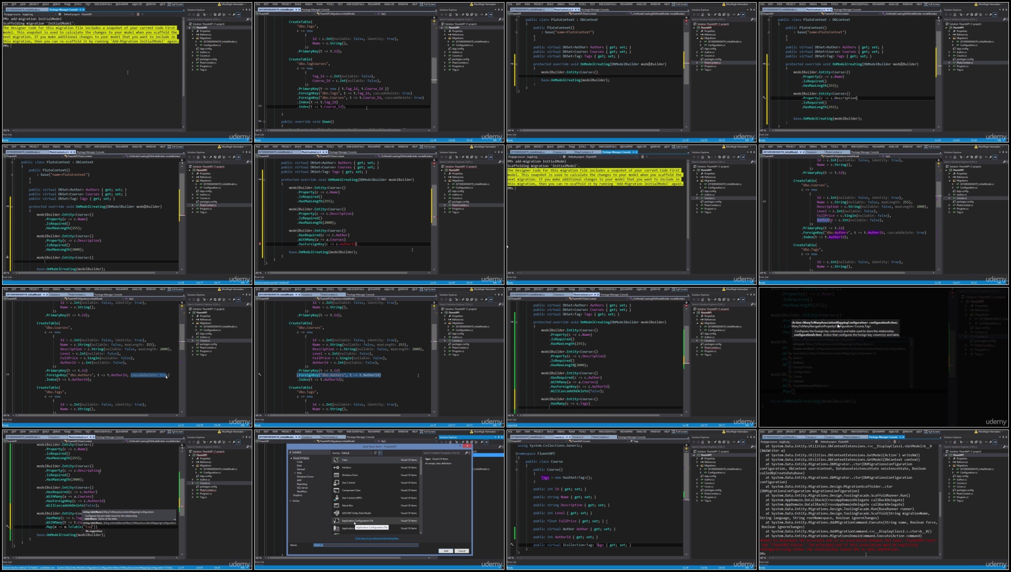Click Solution Explorer Home icon in stack-trace frame
This screenshot has height=572, width=1011.
[x=955, y=442]
